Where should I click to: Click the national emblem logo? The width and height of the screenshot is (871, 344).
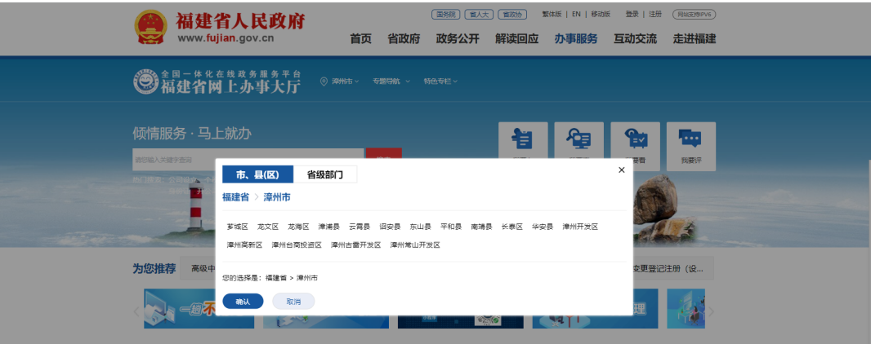[x=150, y=27]
